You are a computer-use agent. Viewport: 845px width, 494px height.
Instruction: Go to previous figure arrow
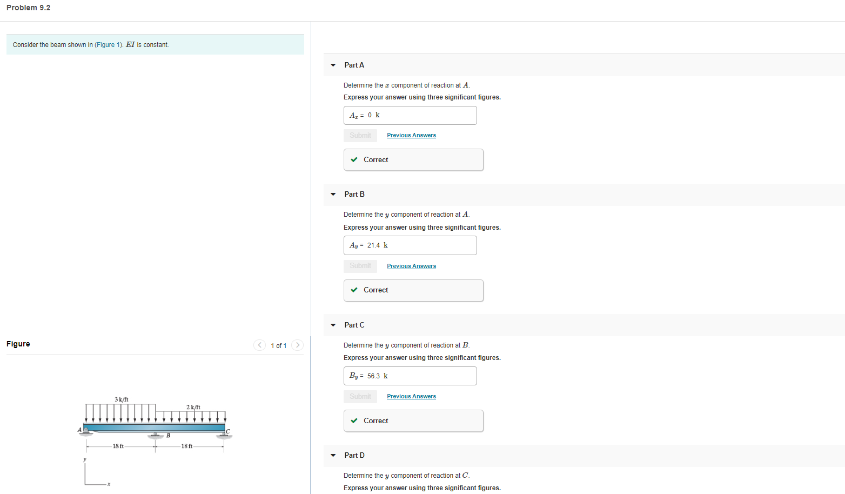pyautogui.click(x=259, y=345)
